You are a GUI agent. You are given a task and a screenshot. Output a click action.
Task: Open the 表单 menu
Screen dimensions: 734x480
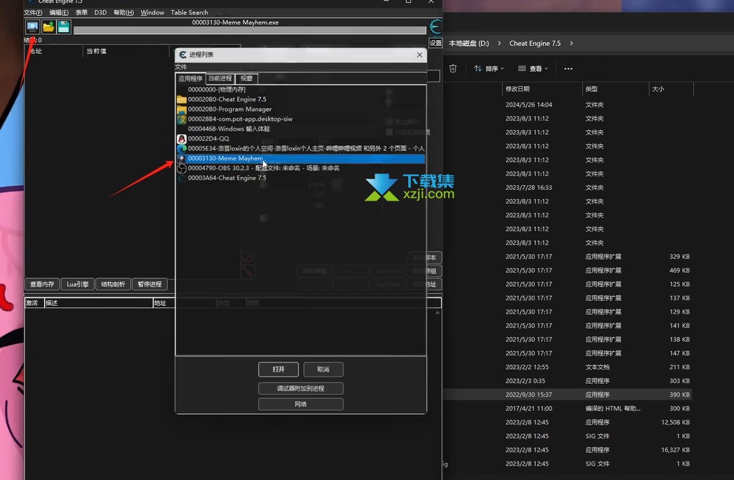coord(82,12)
